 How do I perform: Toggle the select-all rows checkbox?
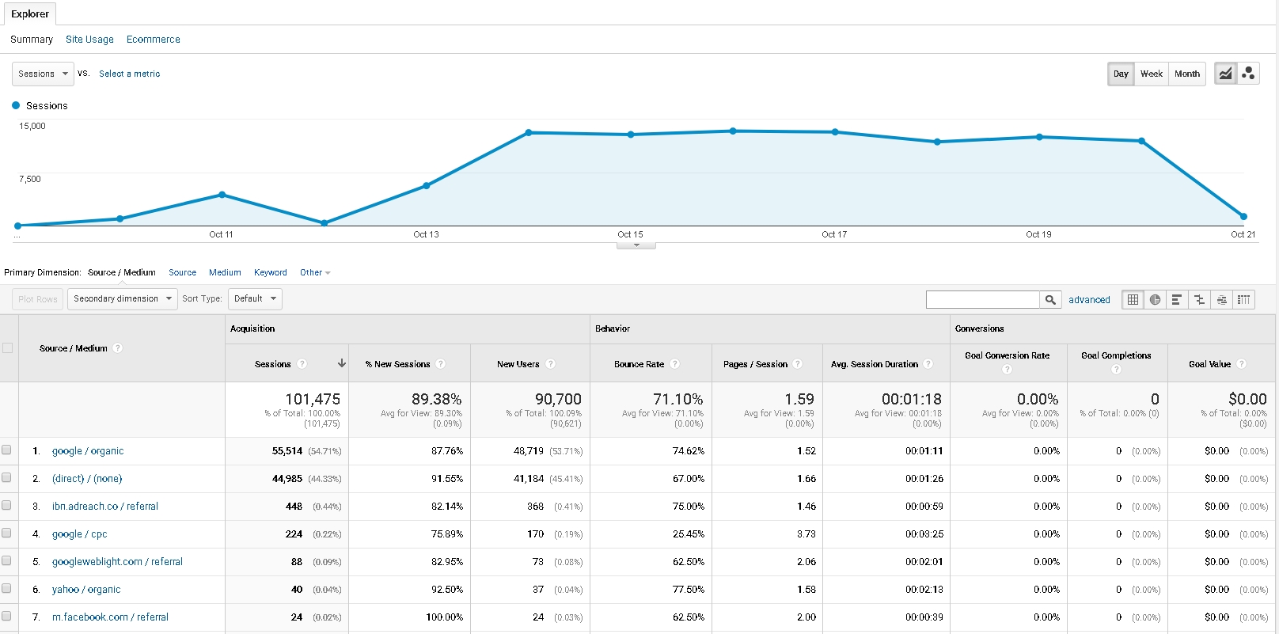[8, 348]
